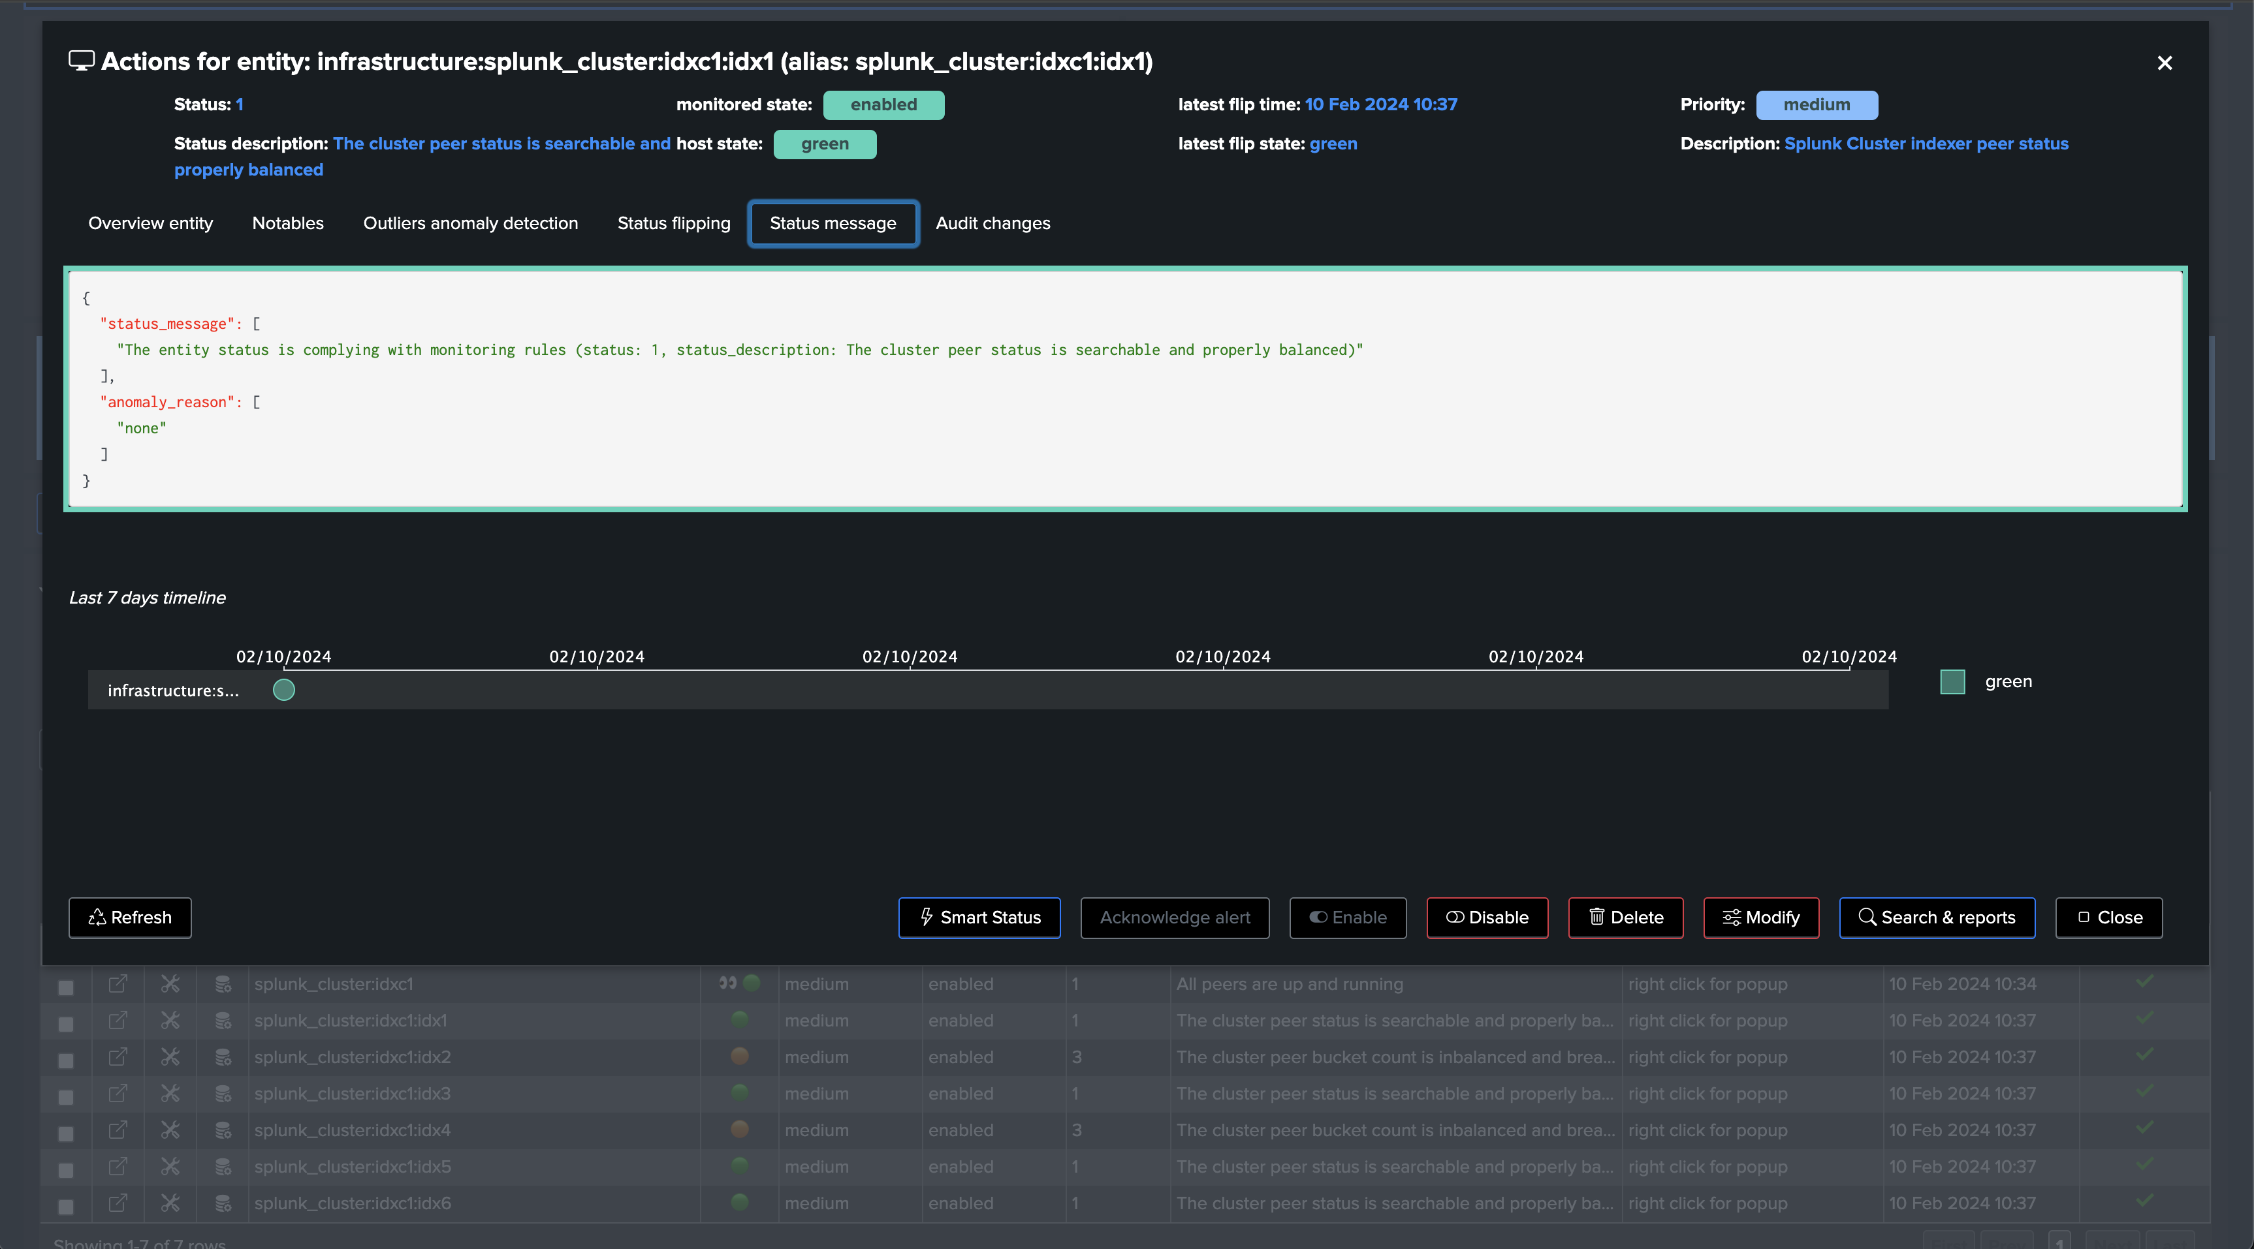2254x1249 pixels.
Task: Run Smart Status
Action: click(x=979, y=917)
